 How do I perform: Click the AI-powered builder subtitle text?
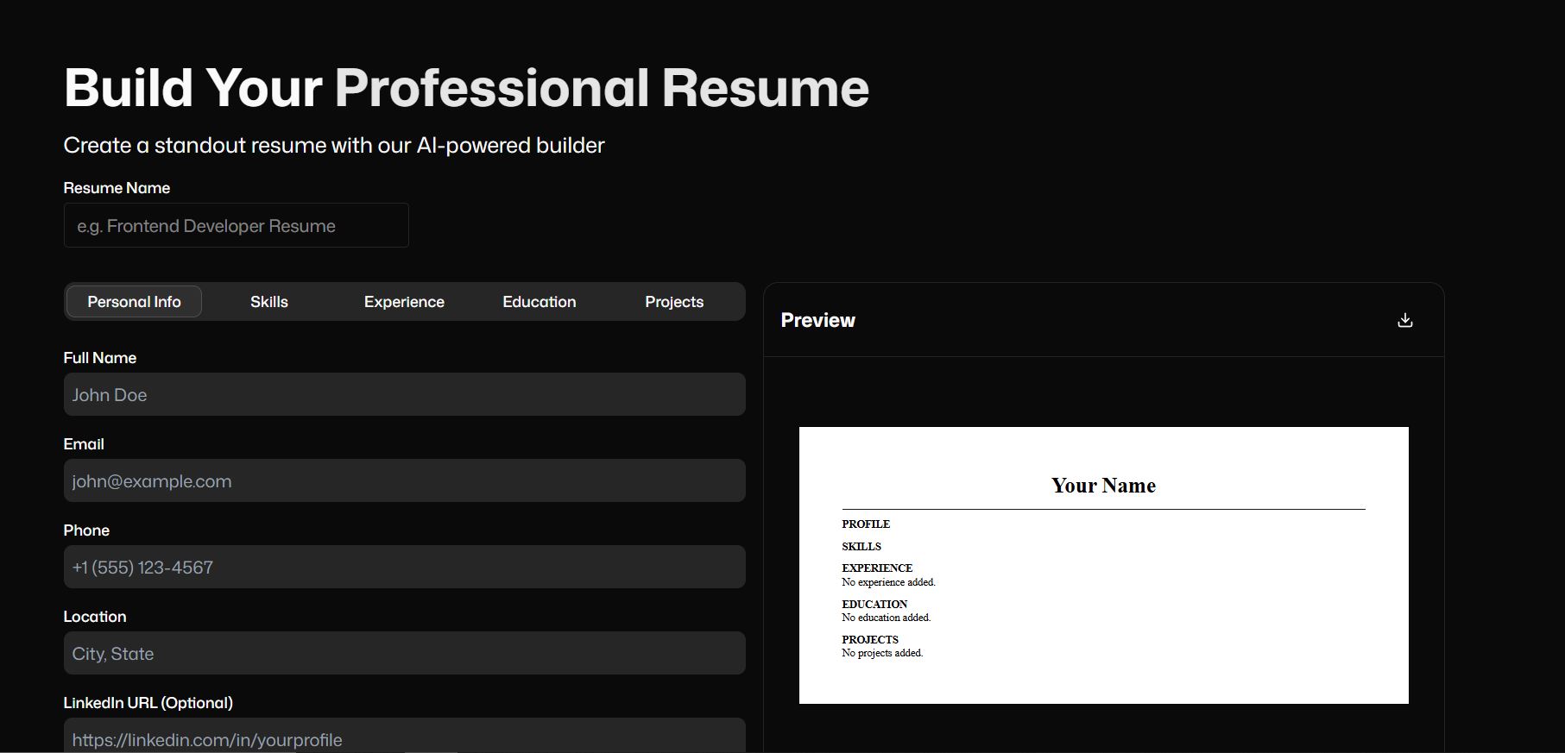tap(334, 145)
